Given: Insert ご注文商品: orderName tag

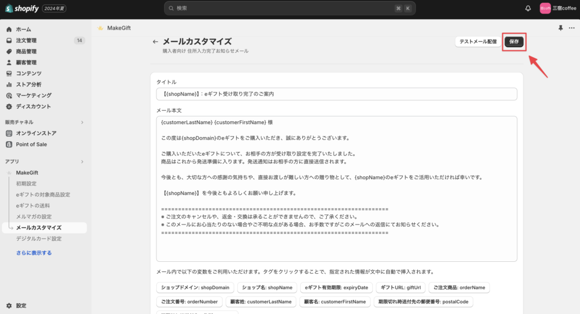Looking at the screenshot, I should 459,288.
